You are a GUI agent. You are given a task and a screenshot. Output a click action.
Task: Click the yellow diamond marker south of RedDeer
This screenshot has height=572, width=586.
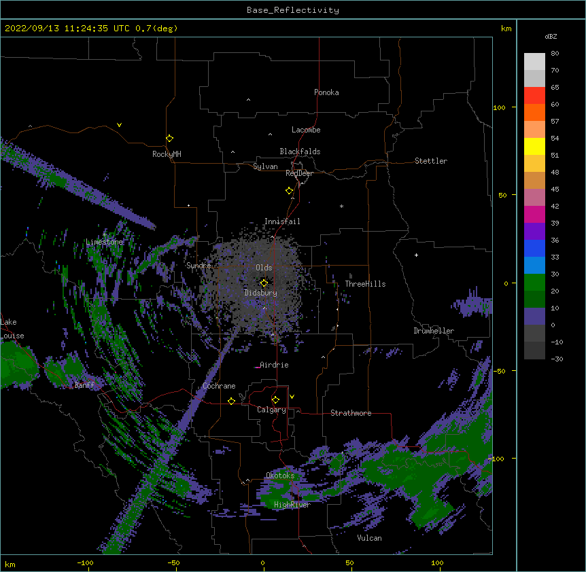289,191
